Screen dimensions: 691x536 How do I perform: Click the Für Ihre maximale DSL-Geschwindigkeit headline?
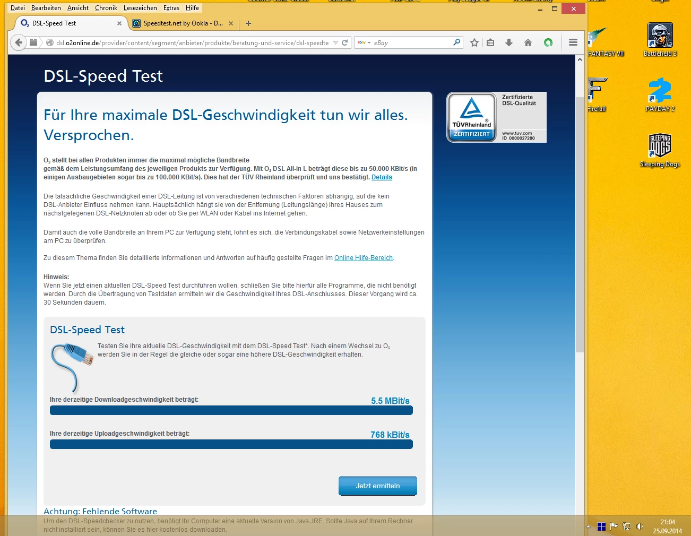coord(226,125)
